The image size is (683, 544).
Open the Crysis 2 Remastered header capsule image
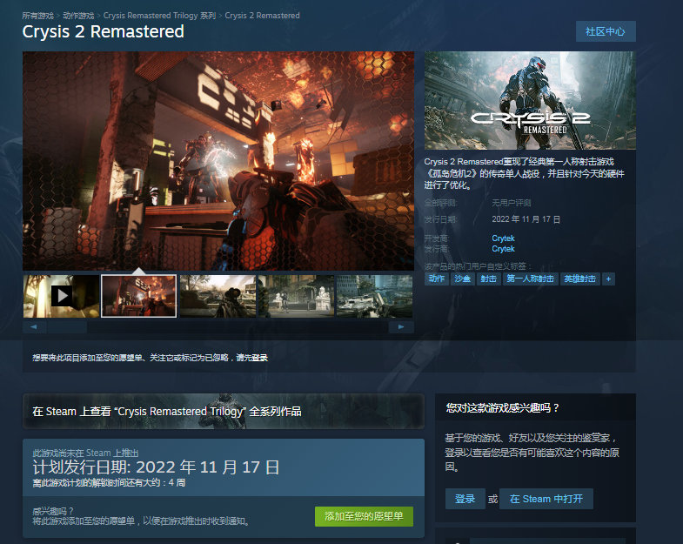530,100
